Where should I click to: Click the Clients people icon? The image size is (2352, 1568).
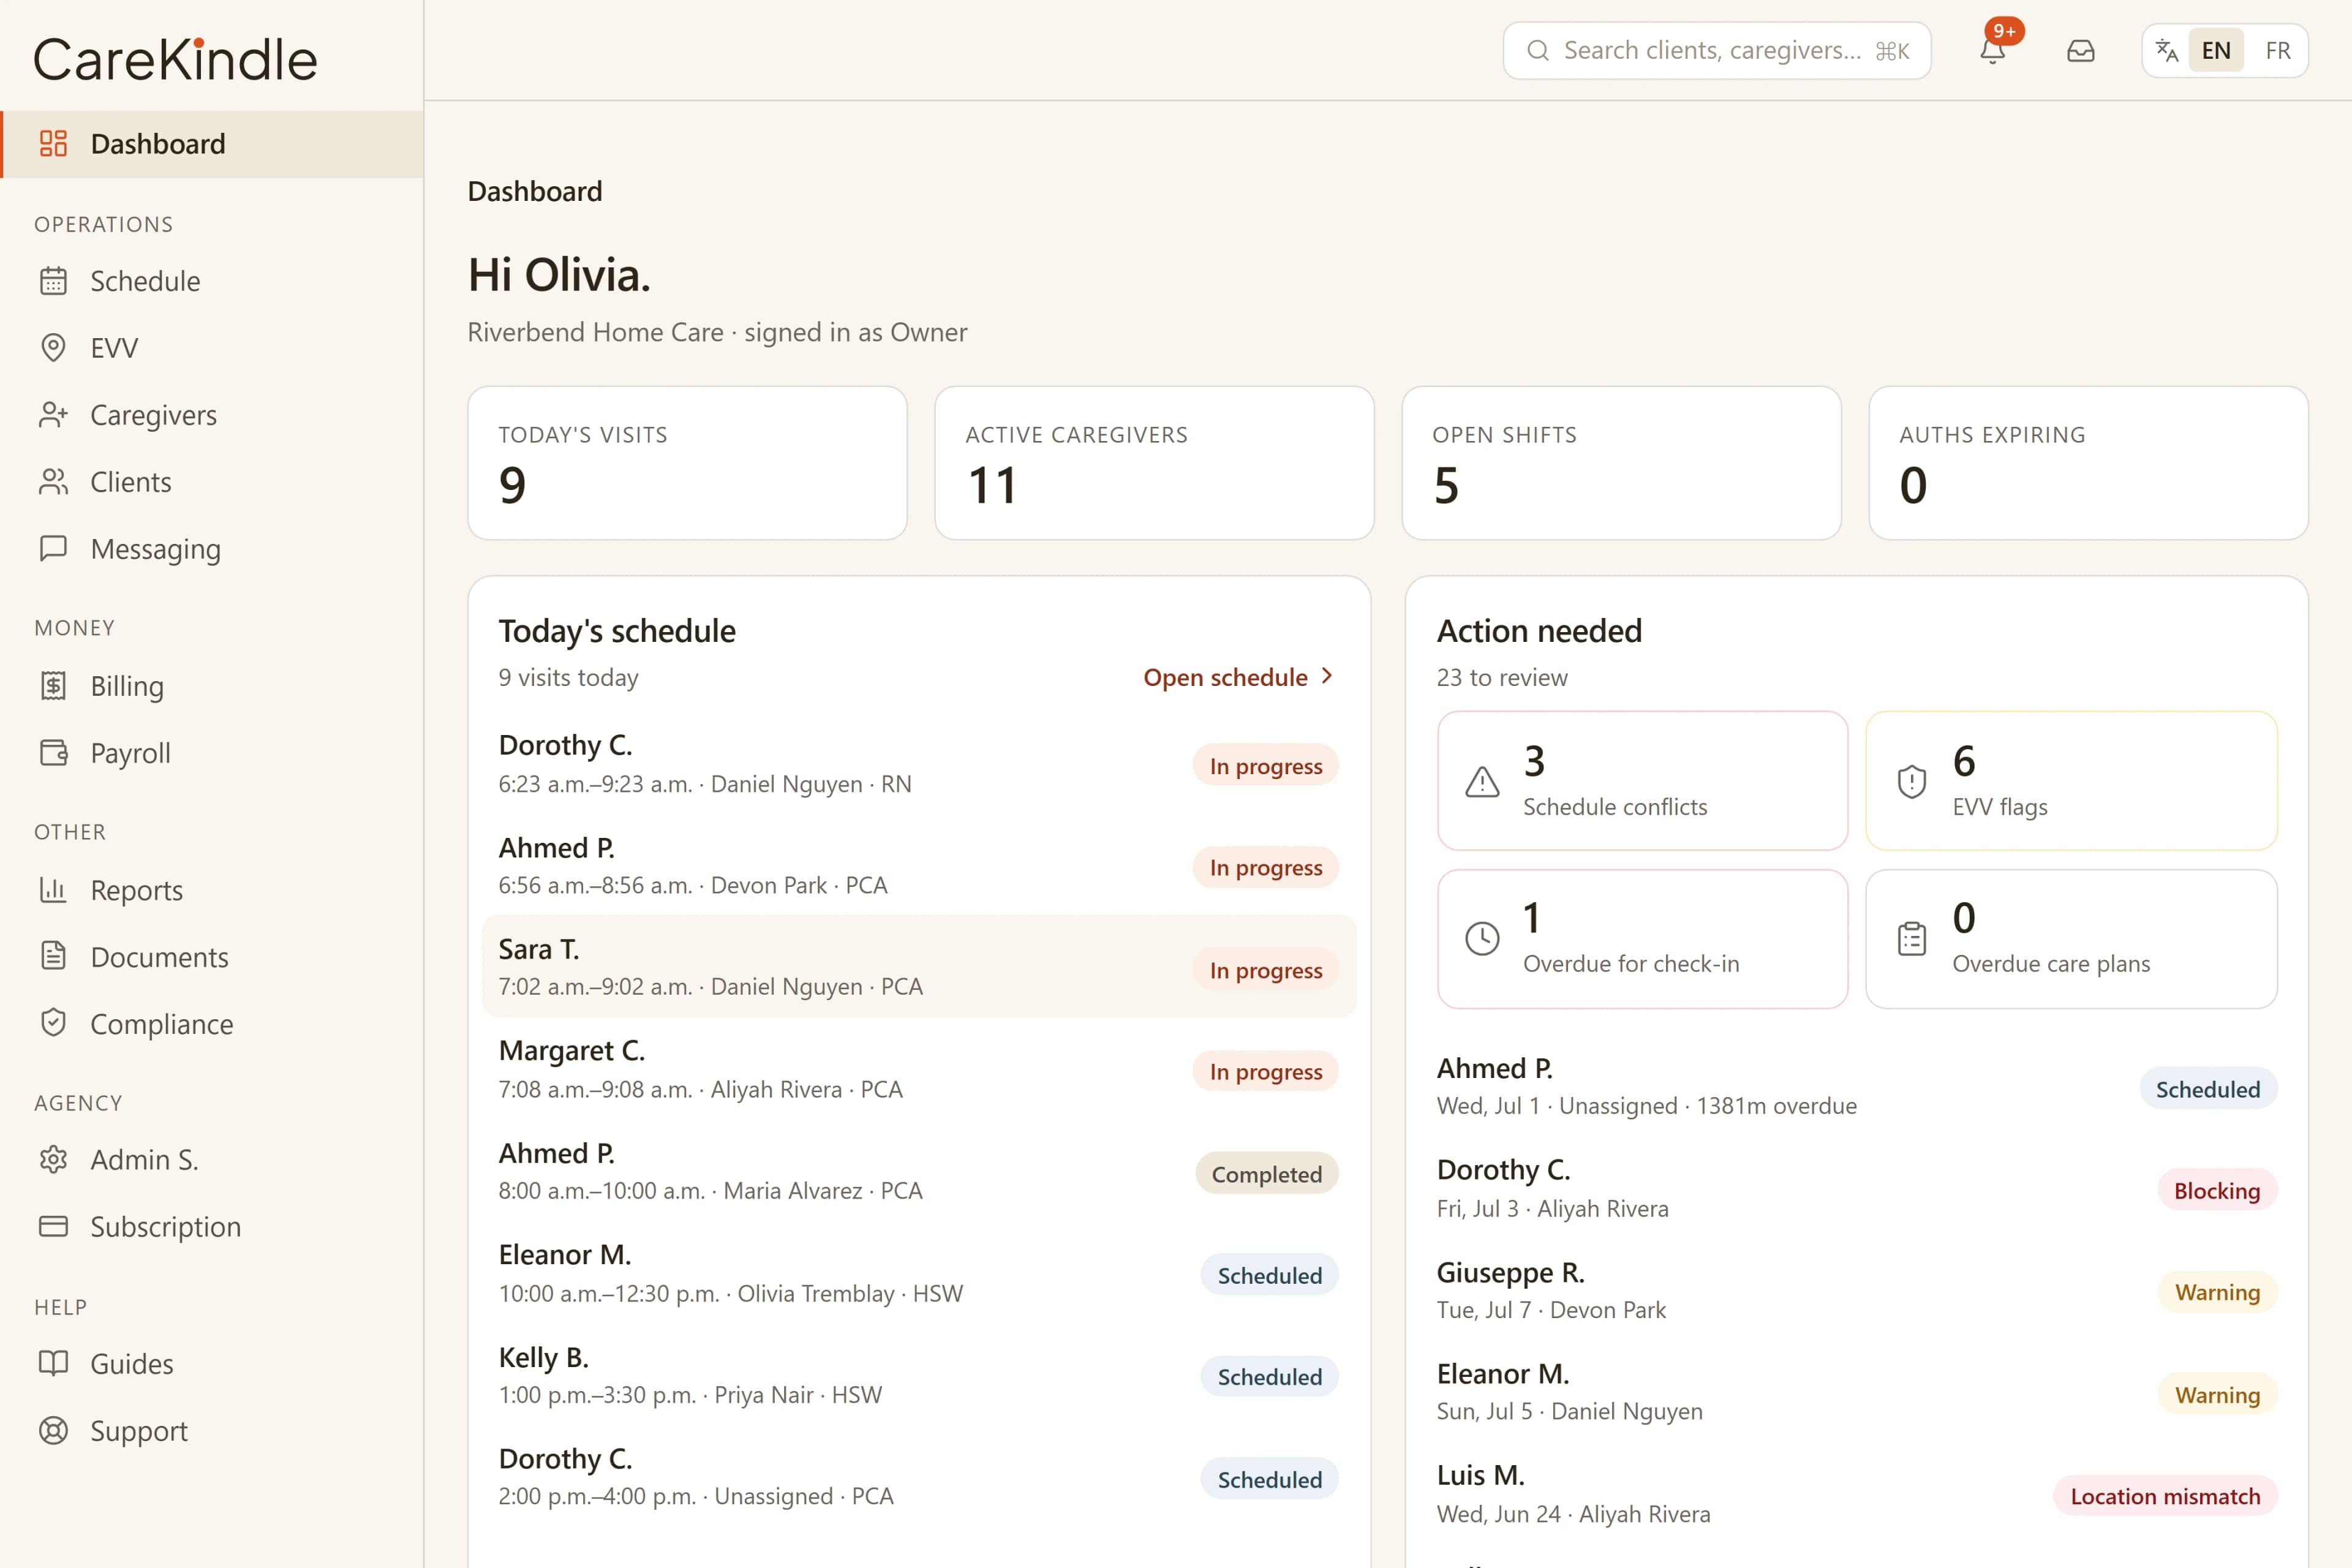point(53,482)
